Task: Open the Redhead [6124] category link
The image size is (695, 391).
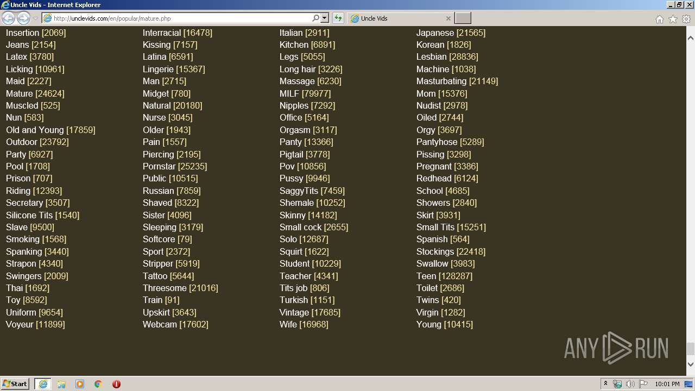Action: point(447,178)
